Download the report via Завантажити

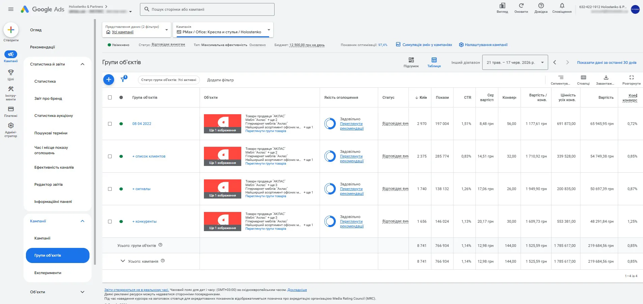coord(606,80)
